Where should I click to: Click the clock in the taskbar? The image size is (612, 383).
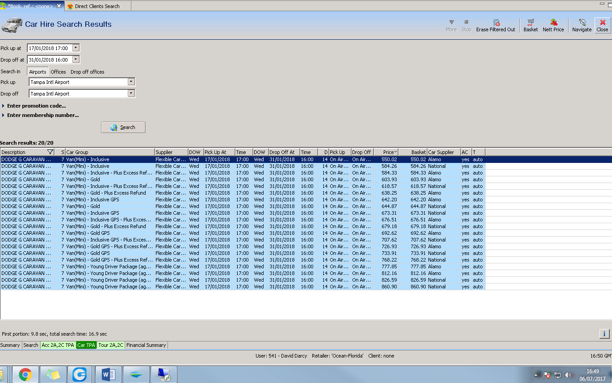coord(592,375)
